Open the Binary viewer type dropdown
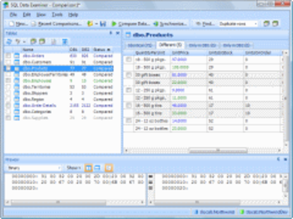The height and width of the screenshot is (219, 293). point(34,168)
